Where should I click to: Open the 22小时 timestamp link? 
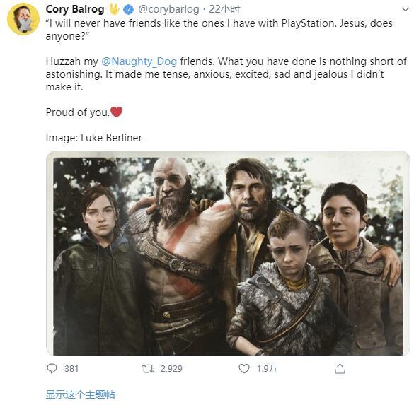(x=224, y=9)
